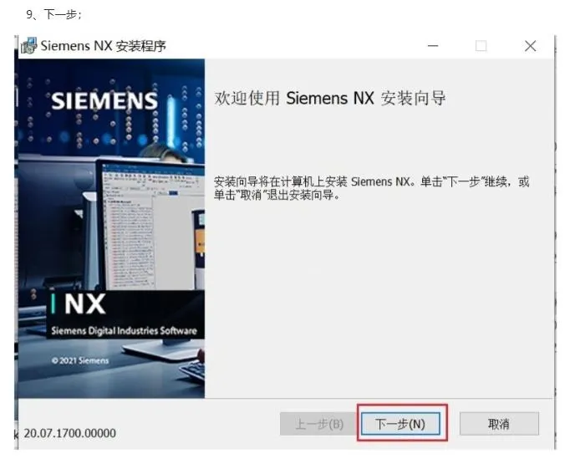575x459 pixels.
Task: Click the monitor screen in banner image
Action: tap(150, 226)
